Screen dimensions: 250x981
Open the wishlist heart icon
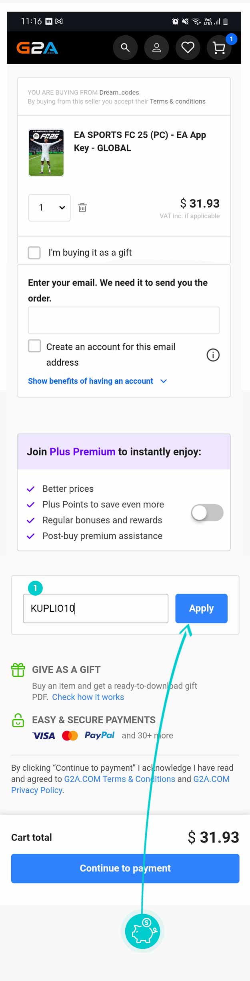click(x=188, y=48)
